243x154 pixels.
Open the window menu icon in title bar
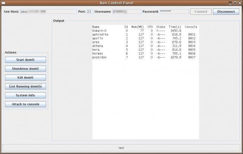pyautogui.click(x=3, y=3)
